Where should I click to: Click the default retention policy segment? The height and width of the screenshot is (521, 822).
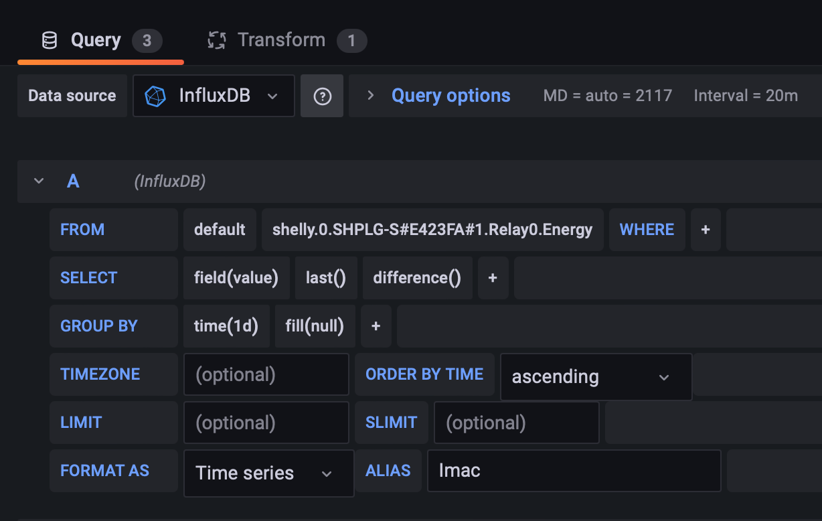pyautogui.click(x=220, y=230)
